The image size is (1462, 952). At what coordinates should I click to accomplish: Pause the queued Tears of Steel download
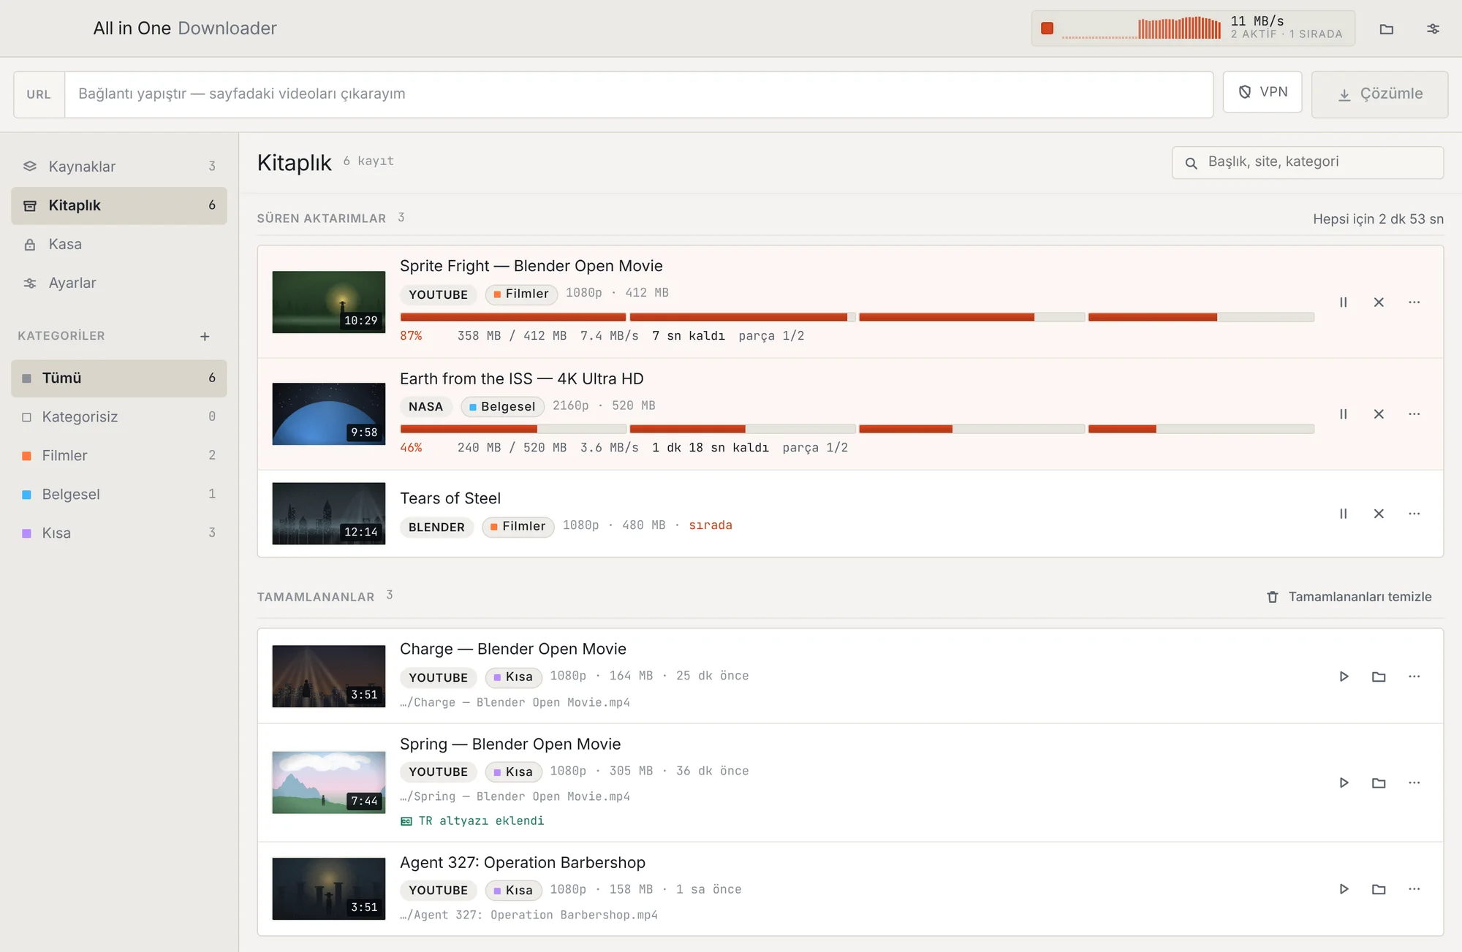point(1344,514)
